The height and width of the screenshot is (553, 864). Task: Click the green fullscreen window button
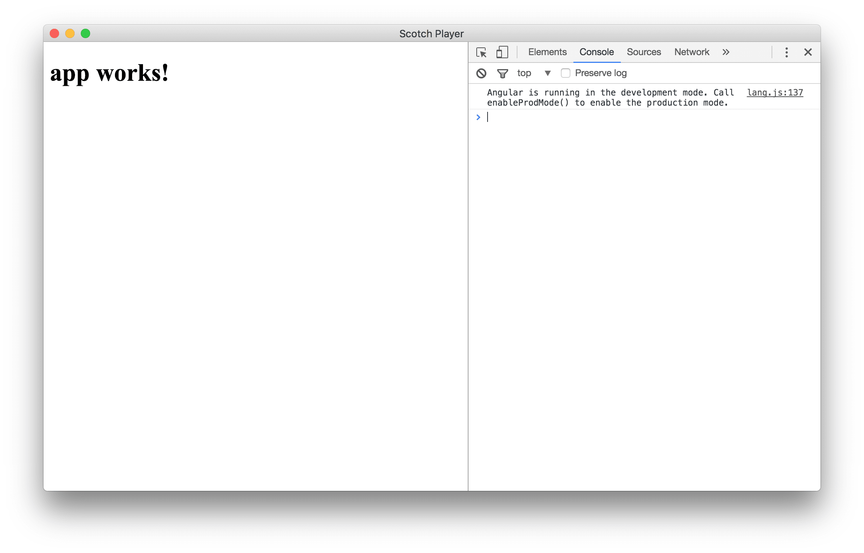[x=85, y=34]
